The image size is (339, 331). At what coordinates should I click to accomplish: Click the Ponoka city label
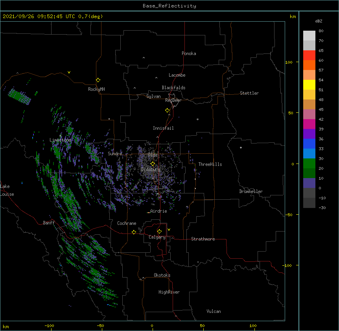click(189, 53)
